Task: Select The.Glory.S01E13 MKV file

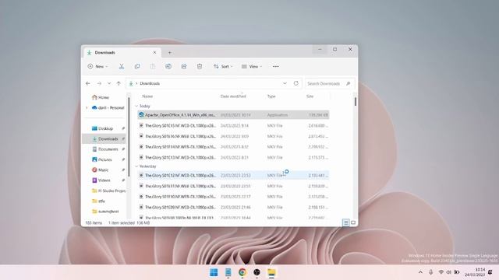Action: 234,157
